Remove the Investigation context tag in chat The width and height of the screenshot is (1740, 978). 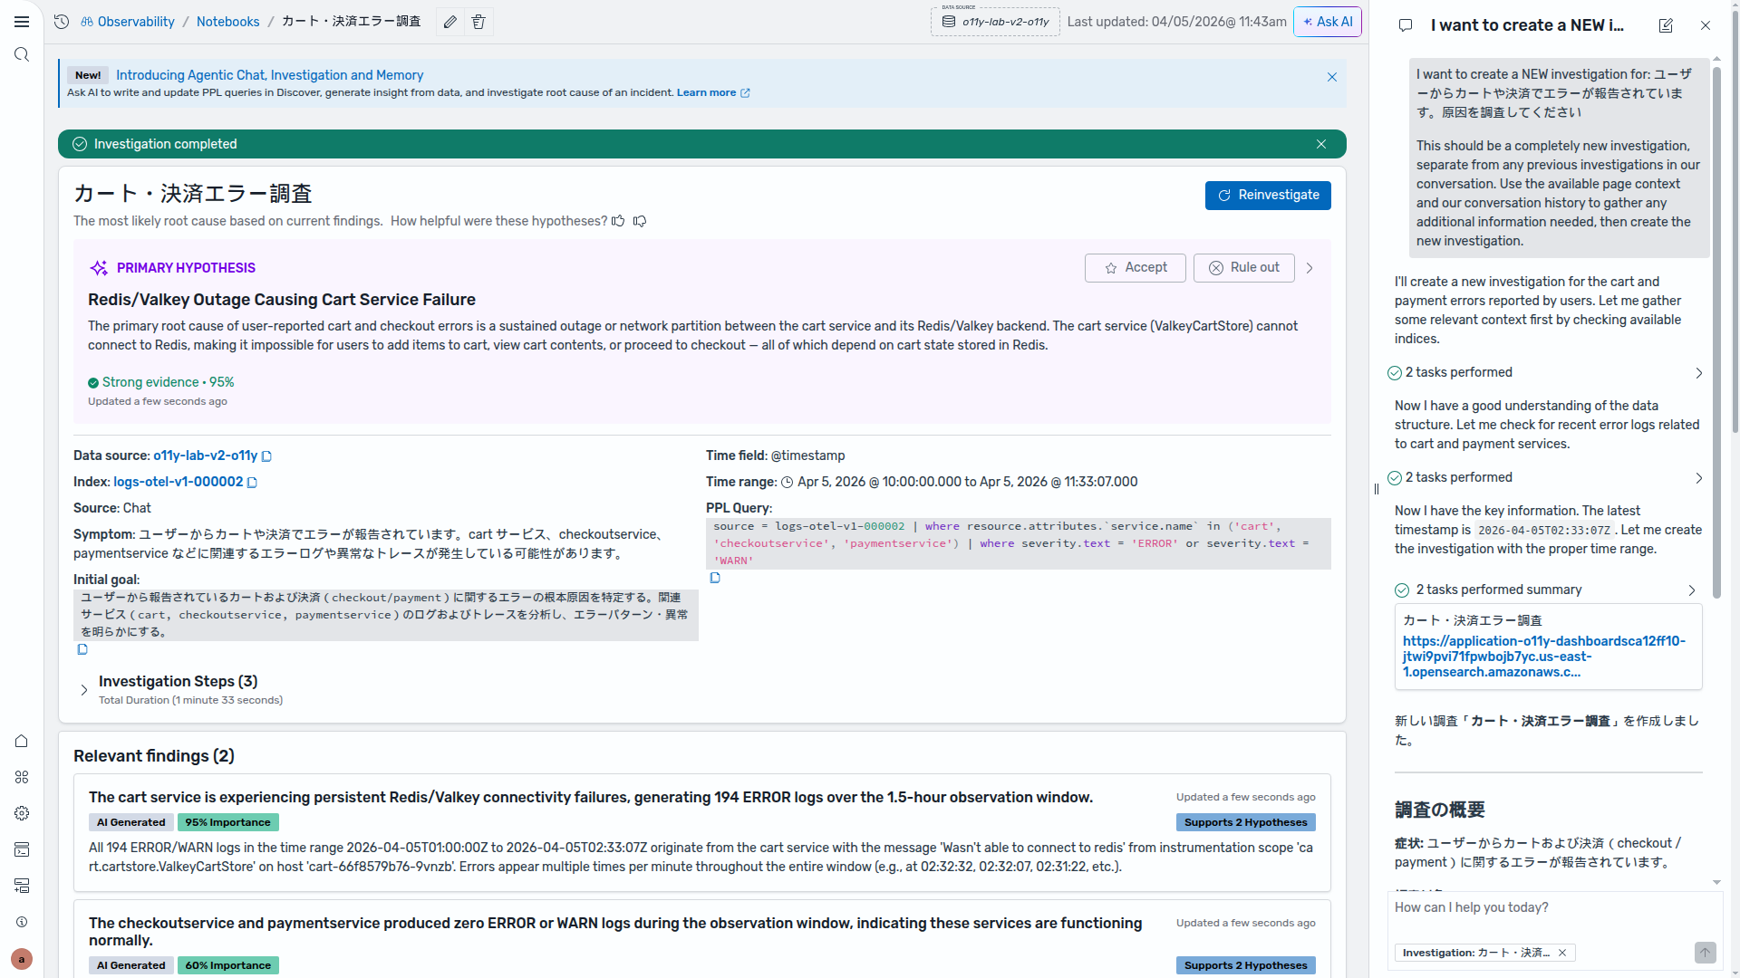click(1562, 953)
